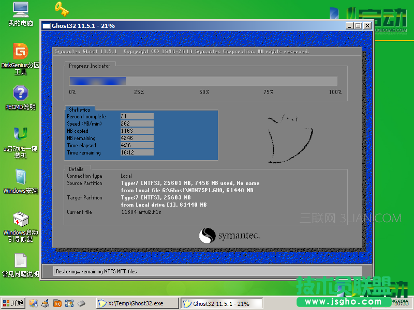Viewport: 414px width, 310px height.
Task: Click the 100% mark under progress bar
Action: [335, 92]
